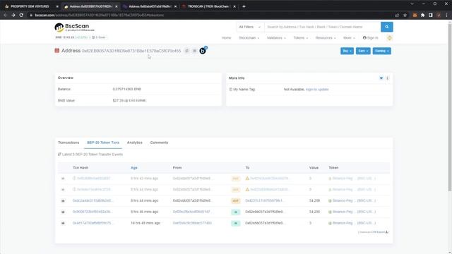Click the eye icon on the 54,290 IN row
This screenshot has width=452, height=254.
pyautogui.click(x=63, y=212)
